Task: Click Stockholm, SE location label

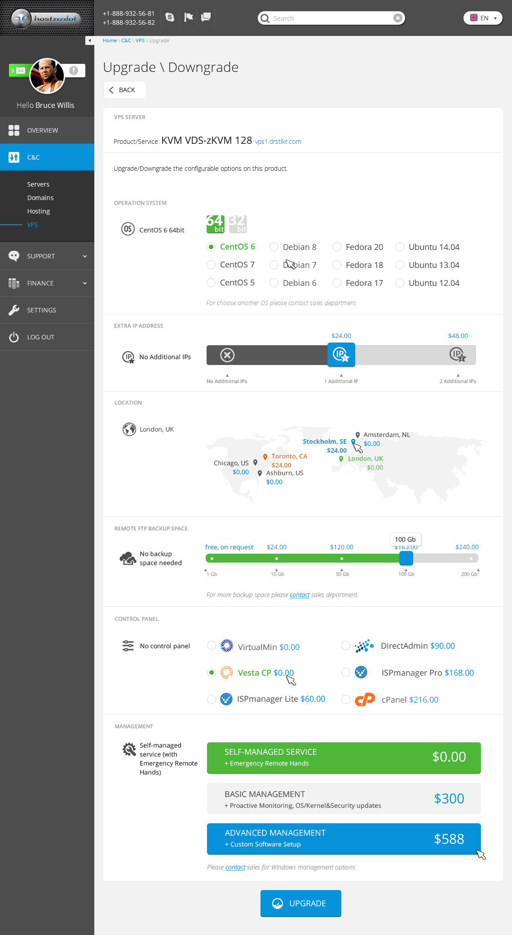Action: coord(325,441)
